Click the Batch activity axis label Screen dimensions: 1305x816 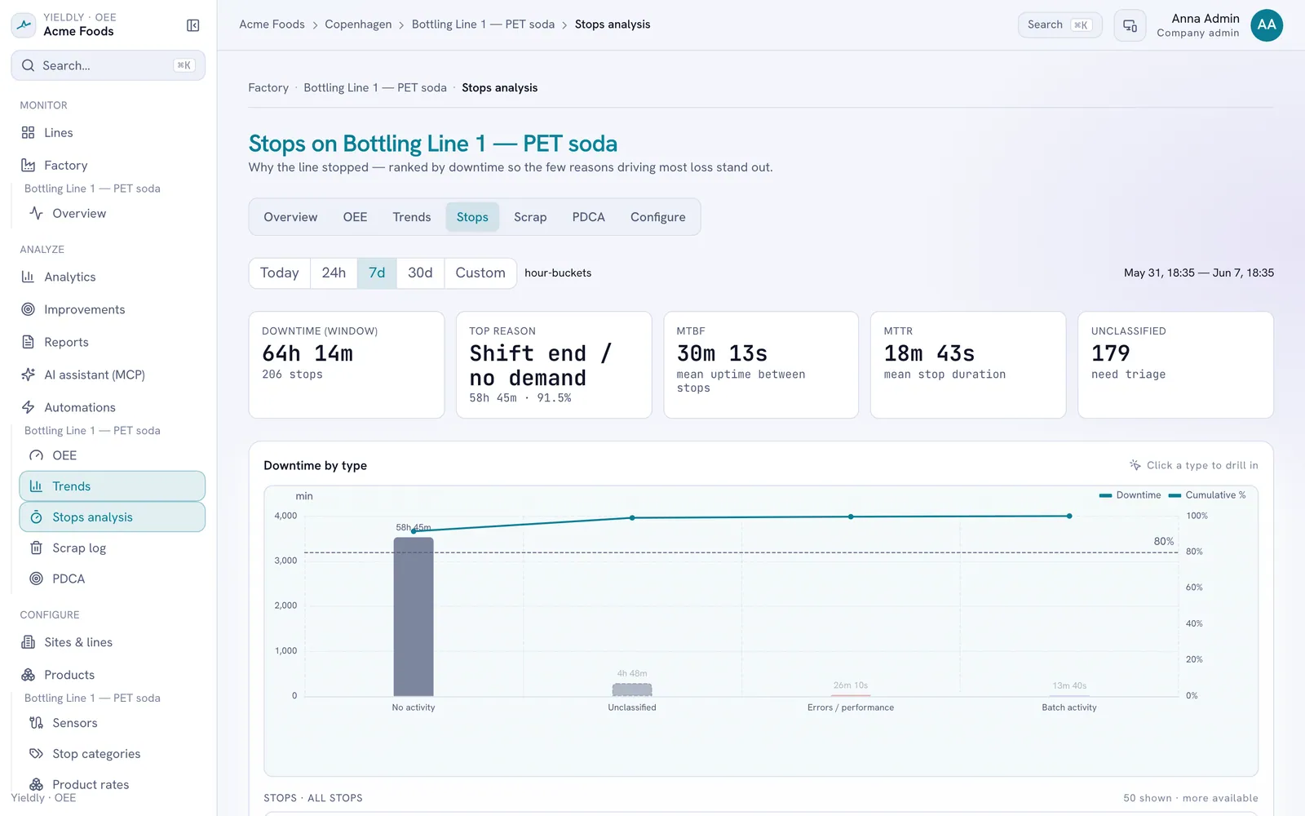point(1069,707)
